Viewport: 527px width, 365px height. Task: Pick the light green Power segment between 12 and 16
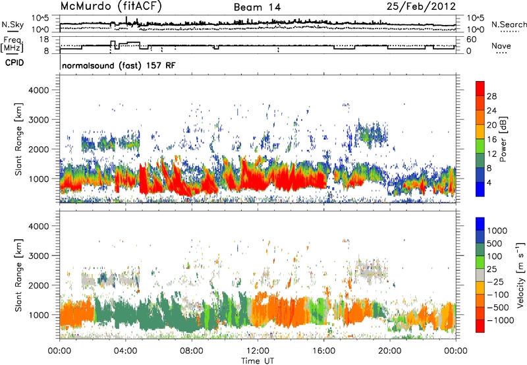[480, 146]
